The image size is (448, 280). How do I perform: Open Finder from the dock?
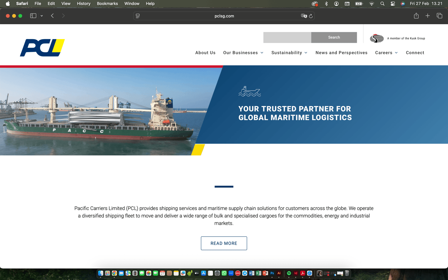[x=100, y=273]
